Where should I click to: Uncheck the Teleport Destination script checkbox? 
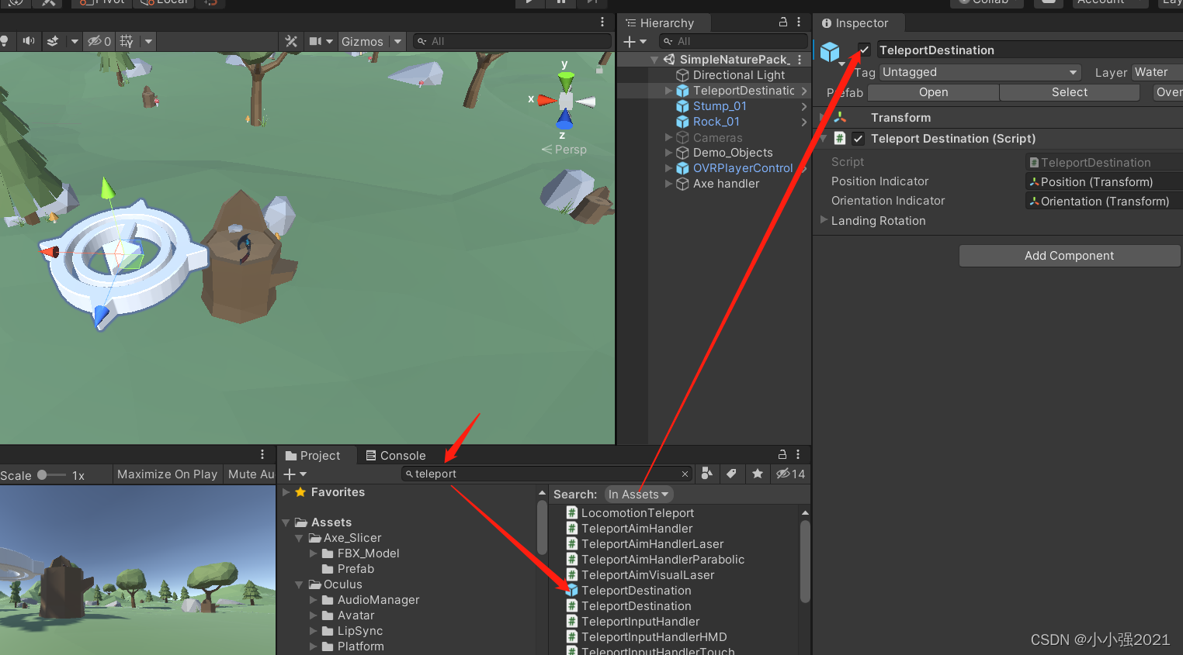coord(858,138)
